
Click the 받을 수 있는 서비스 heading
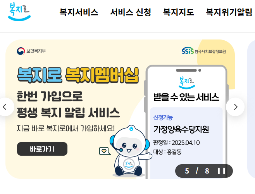(x=186, y=97)
